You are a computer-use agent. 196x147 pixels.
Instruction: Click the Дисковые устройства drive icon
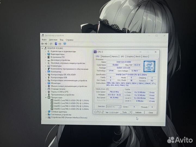pyautogui.click(x=49, y=60)
